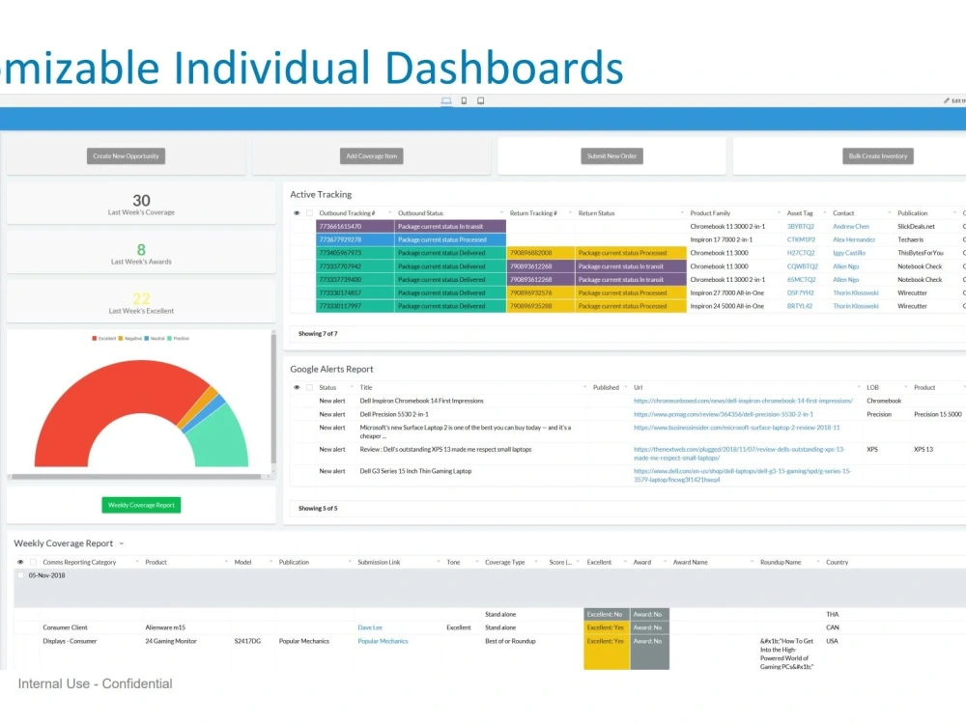This screenshot has height=724, width=966.
Task: Open the businessinsider.com Surface Laptop URL
Action: click(736, 428)
